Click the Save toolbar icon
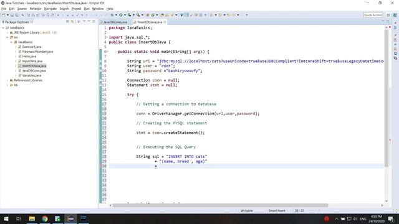The image size is (399, 224). (x=12, y=15)
